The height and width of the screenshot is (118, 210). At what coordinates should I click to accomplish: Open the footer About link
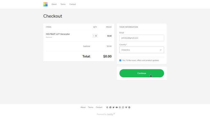[83, 107]
